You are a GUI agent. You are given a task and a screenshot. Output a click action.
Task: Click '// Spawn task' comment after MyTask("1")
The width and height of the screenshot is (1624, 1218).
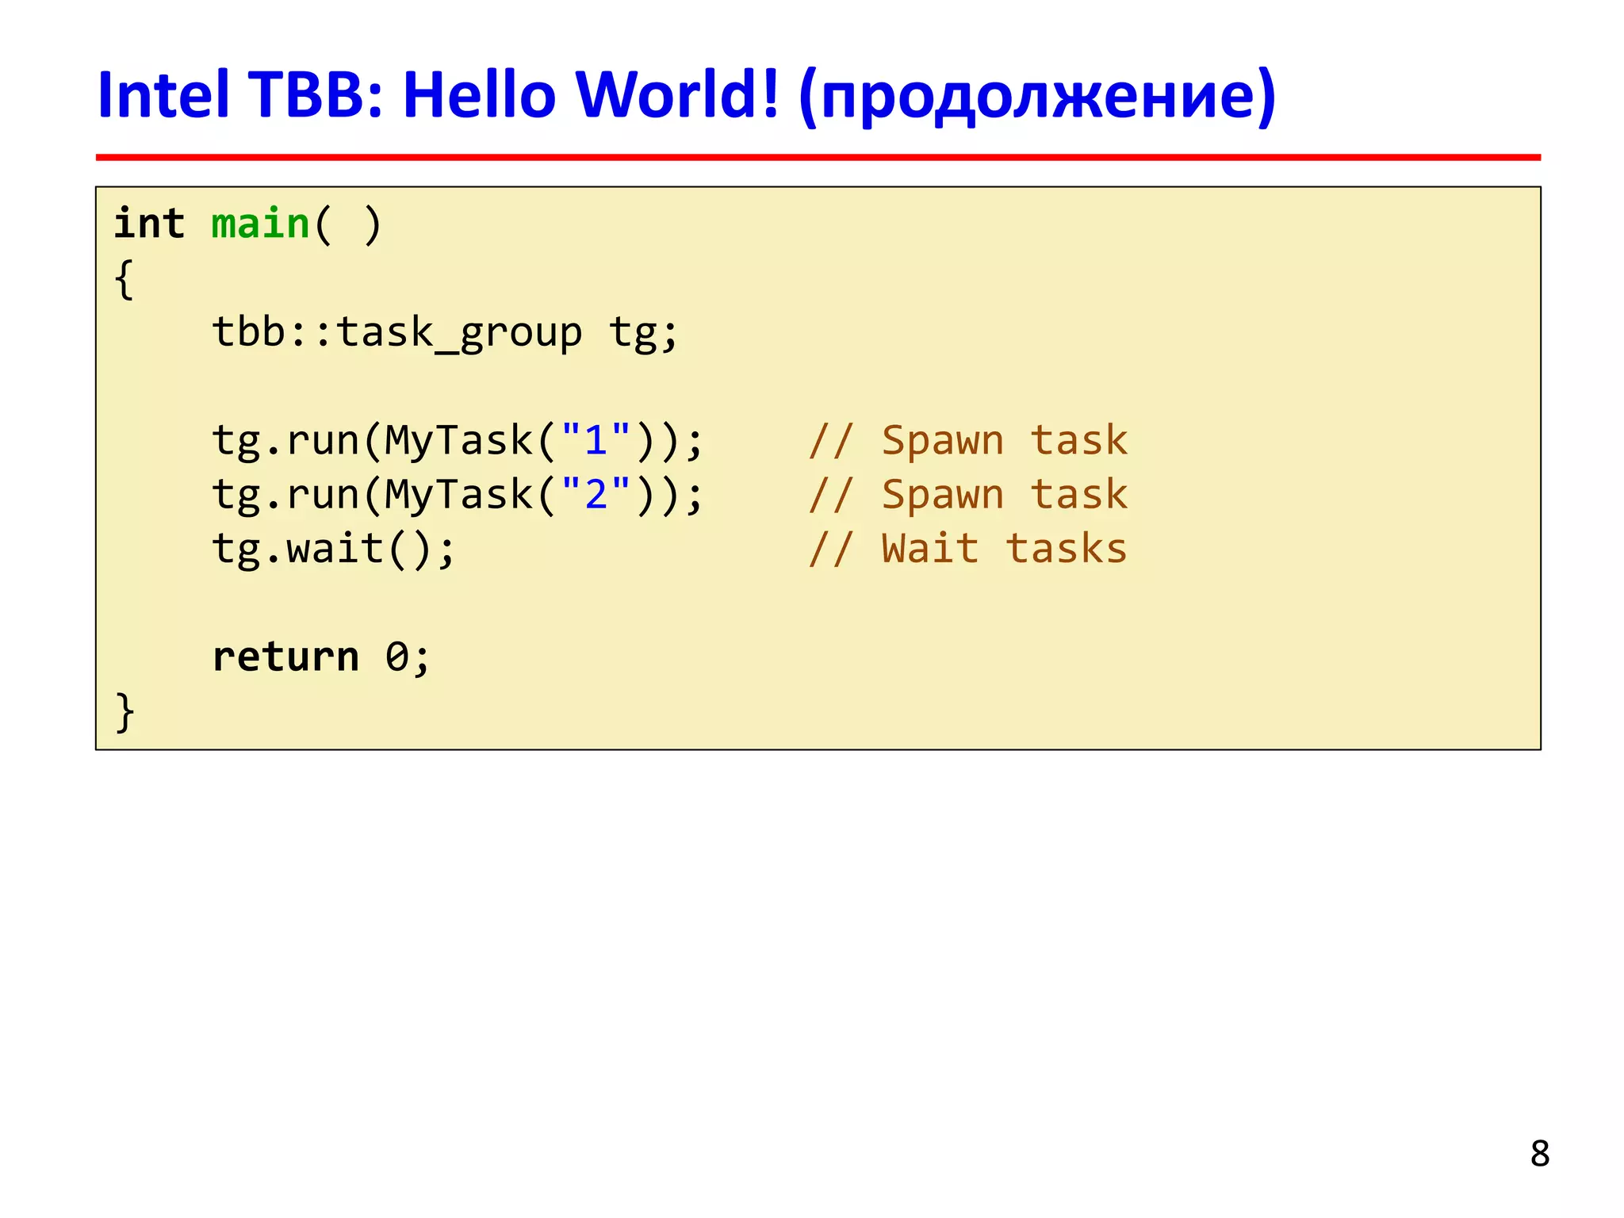coord(967,441)
